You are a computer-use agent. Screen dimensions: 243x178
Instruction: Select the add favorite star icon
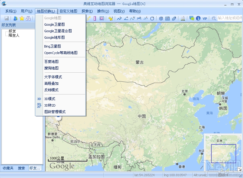pyautogui.click(x=21, y=18)
